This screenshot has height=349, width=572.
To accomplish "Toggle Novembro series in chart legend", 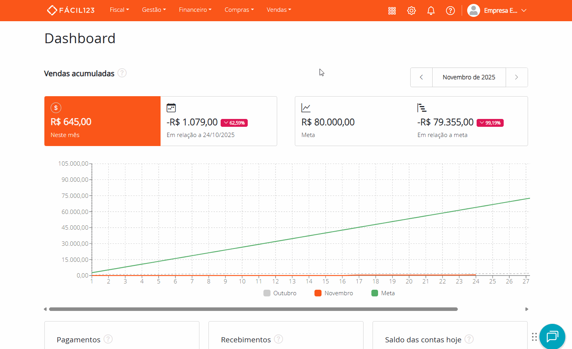I will pyautogui.click(x=334, y=293).
